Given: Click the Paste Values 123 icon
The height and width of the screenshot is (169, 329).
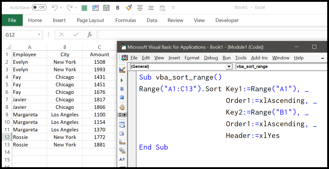Looking at the screenshot, I should (x=162, y=8).
